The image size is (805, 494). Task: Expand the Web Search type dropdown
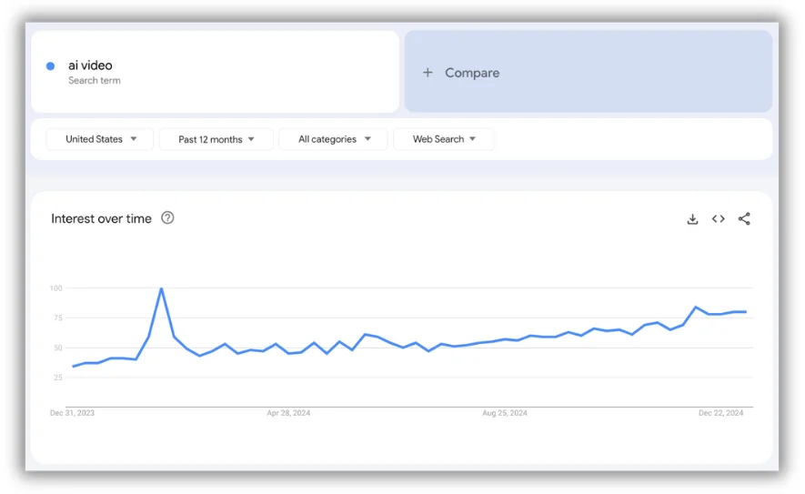(x=444, y=139)
